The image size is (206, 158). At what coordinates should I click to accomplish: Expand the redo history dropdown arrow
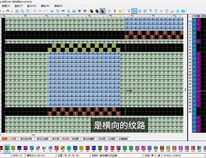12,11
